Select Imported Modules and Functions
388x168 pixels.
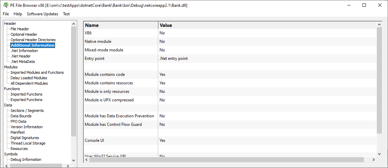(x=37, y=72)
